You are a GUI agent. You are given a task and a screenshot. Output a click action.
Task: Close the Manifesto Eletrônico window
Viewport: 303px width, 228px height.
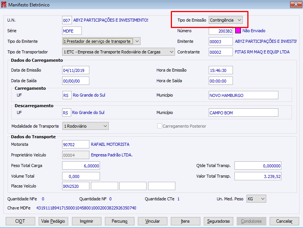pyautogui.click(x=295, y=5)
